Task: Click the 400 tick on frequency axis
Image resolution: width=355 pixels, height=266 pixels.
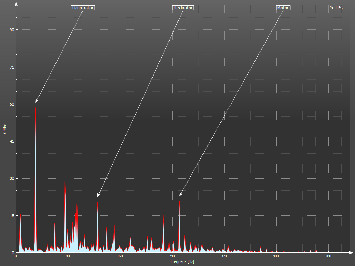Action: (276, 256)
